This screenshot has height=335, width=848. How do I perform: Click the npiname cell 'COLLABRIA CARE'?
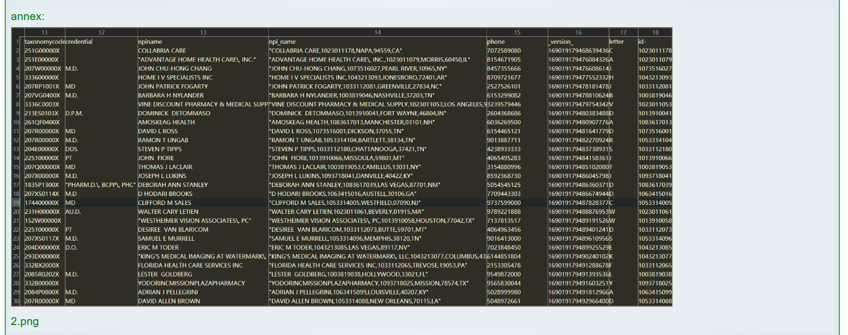pos(203,51)
